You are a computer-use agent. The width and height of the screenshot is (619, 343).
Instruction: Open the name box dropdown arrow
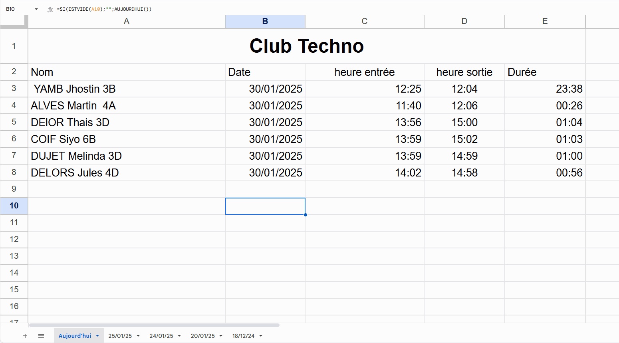[36, 9]
